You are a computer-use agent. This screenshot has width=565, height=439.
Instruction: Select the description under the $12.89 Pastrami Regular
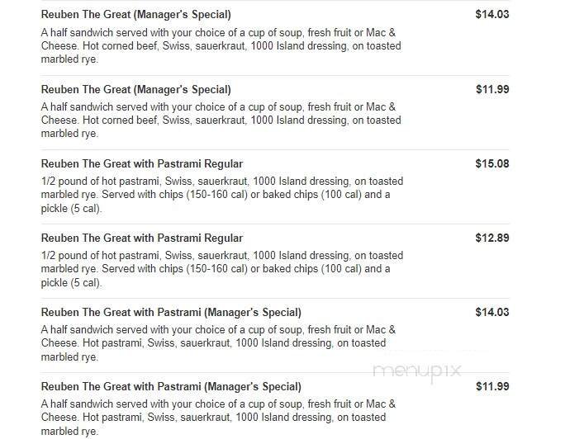click(221, 269)
